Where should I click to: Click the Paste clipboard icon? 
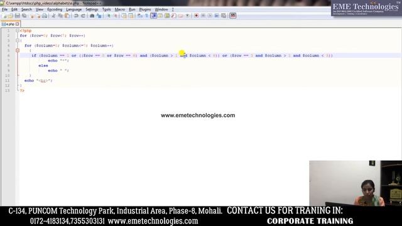[x=67, y=16]
